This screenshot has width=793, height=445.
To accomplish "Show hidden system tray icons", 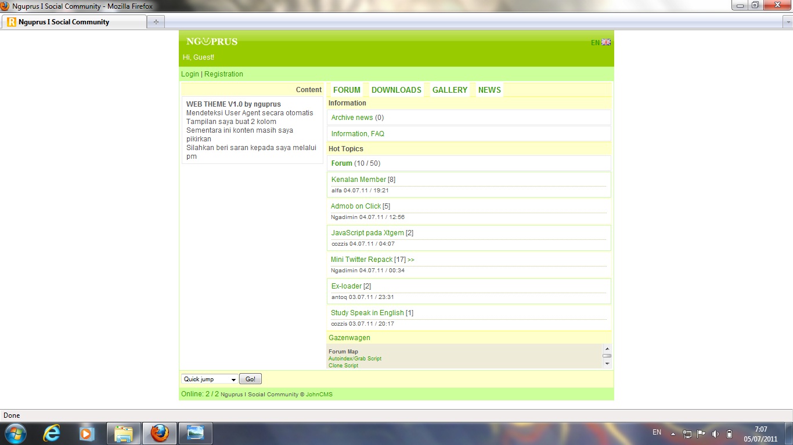I will click(x=673, y=433).
